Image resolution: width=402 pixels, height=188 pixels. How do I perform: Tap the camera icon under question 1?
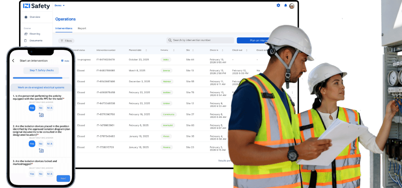pos(41,115)
